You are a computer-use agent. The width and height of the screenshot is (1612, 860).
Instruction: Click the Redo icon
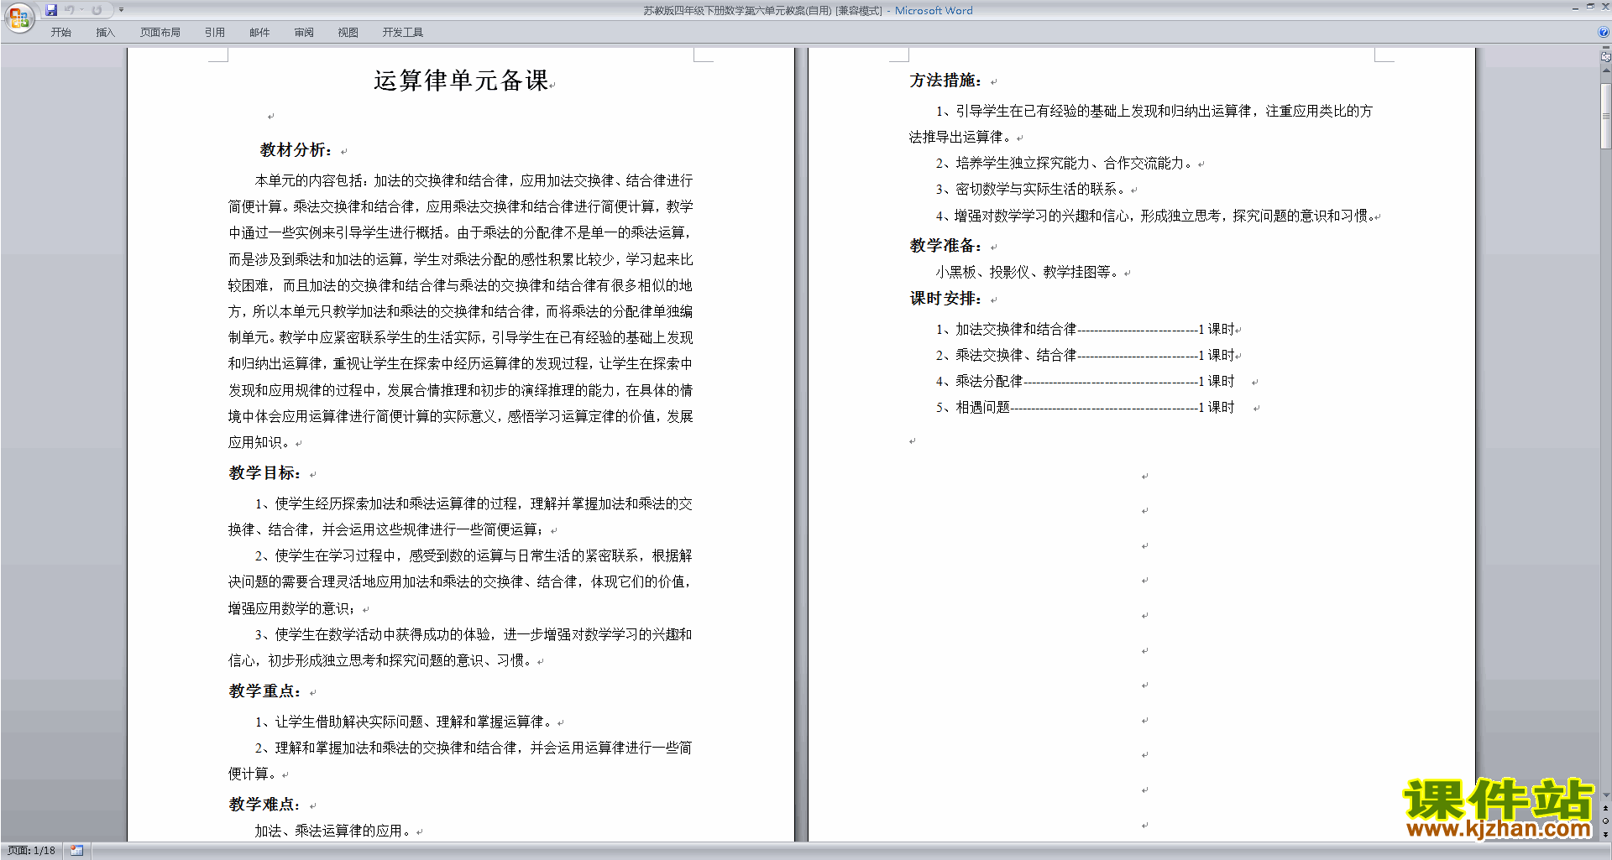point(97,10)
